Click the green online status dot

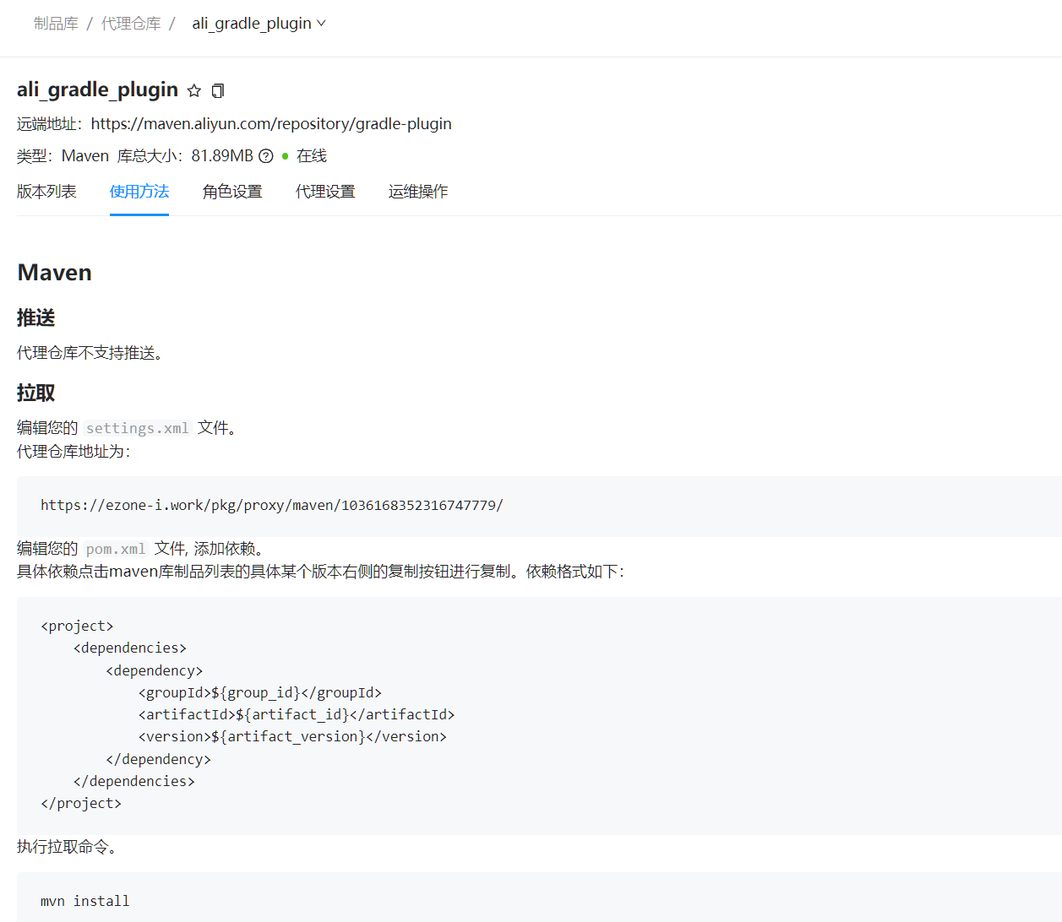pos(286,156)
